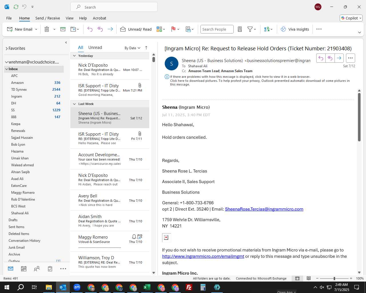Open the Help tab
The width and height of the screenshot is (366, 293).
click(x=83, y=18)
